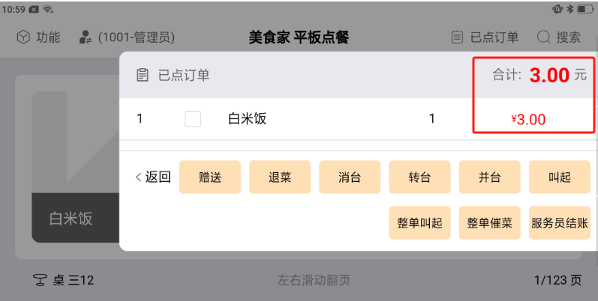The height and width of the screenshot is (301, 598).
Task: Click the 搜索 magnifier icon
Action: pos(544,37)
